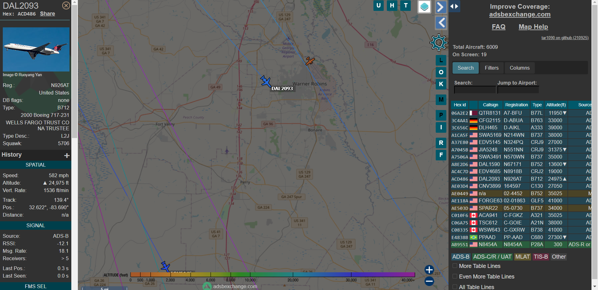Select the PPAAD aircraft row
598x290 pixels.
coord(521,237)
